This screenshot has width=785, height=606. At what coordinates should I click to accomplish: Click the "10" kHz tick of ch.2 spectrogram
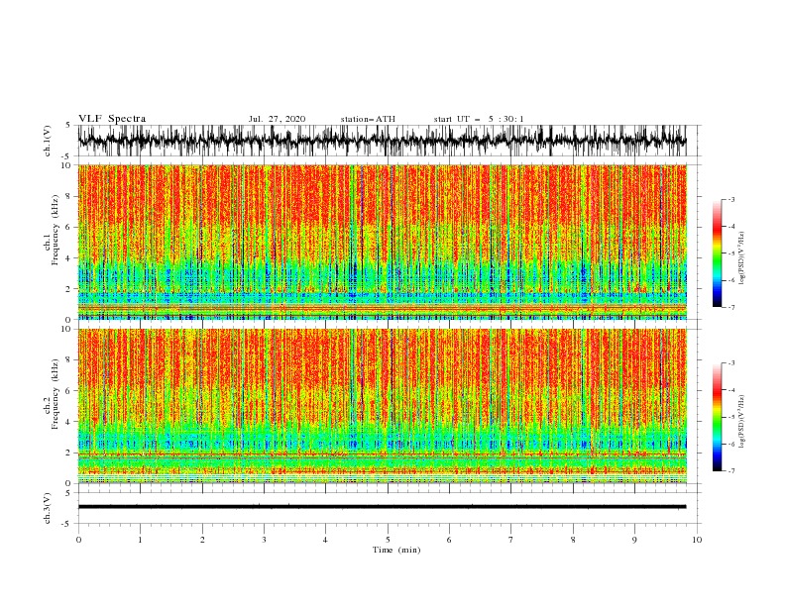click(67, 329)
